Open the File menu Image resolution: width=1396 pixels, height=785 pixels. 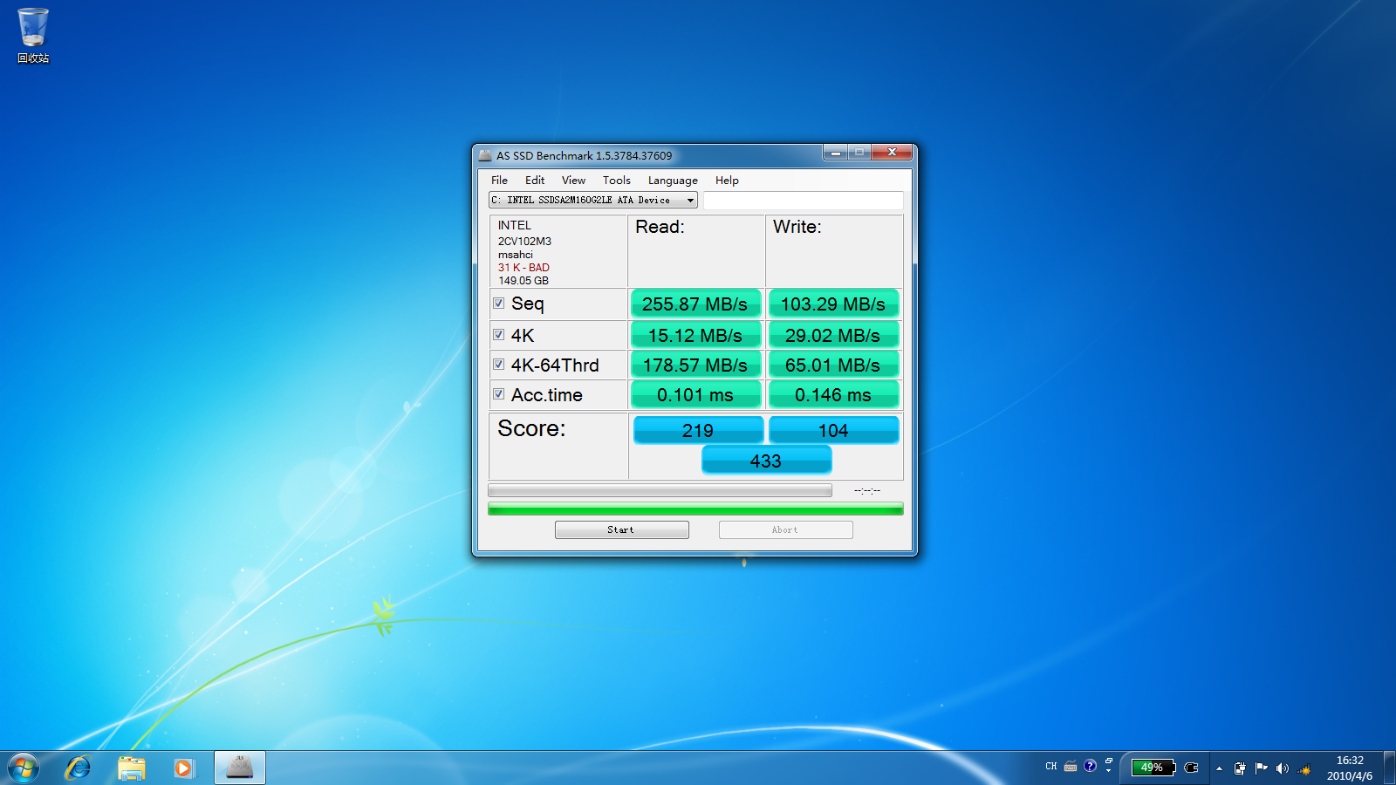click(499, 181)
